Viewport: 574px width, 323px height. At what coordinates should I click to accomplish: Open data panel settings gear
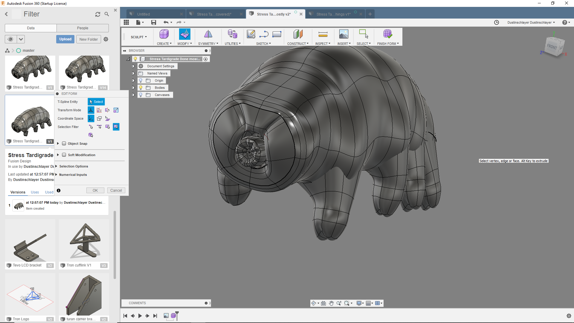point(106,39)
